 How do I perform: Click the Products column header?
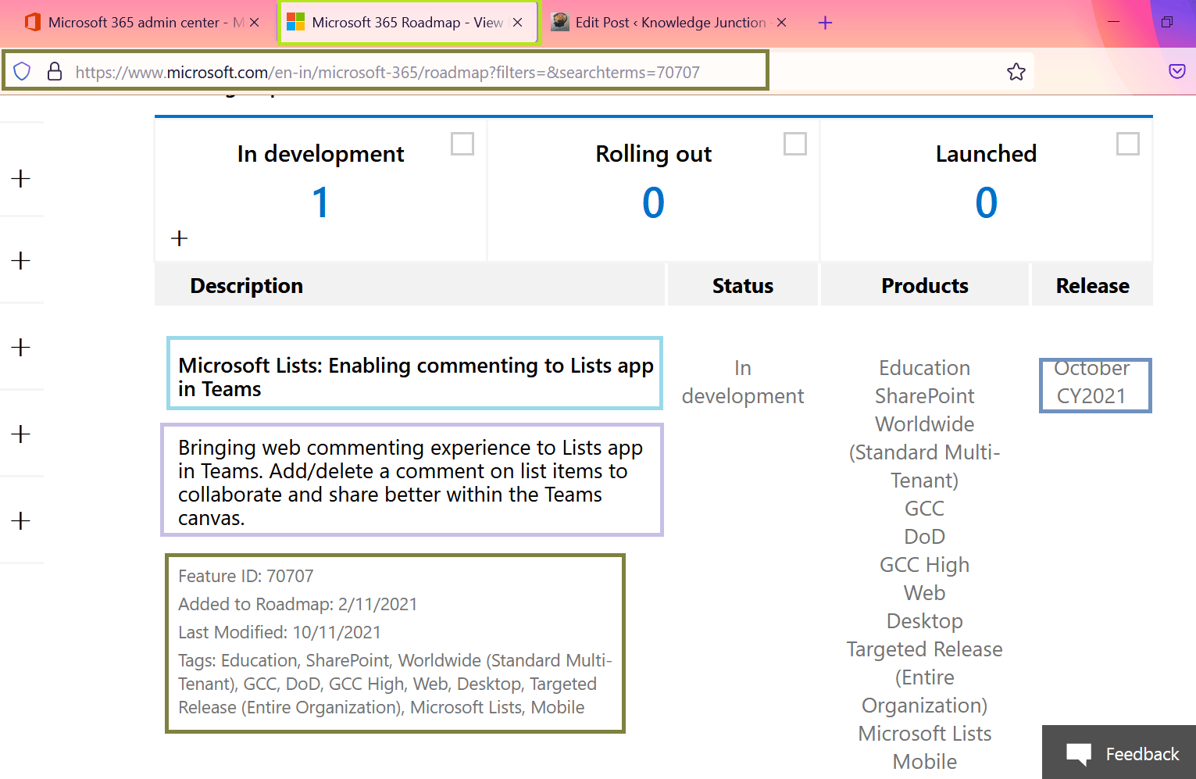925,286
